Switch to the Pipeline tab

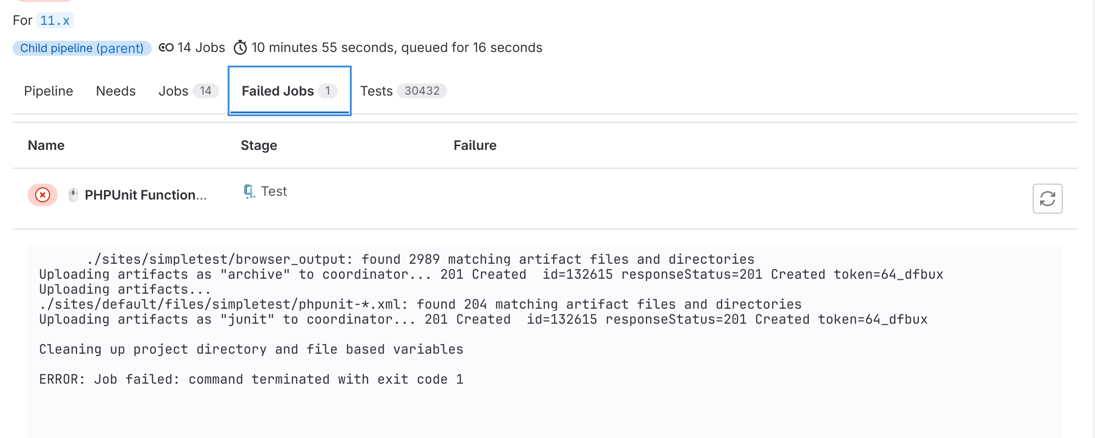pyautogui.click(x=48, y=91)
